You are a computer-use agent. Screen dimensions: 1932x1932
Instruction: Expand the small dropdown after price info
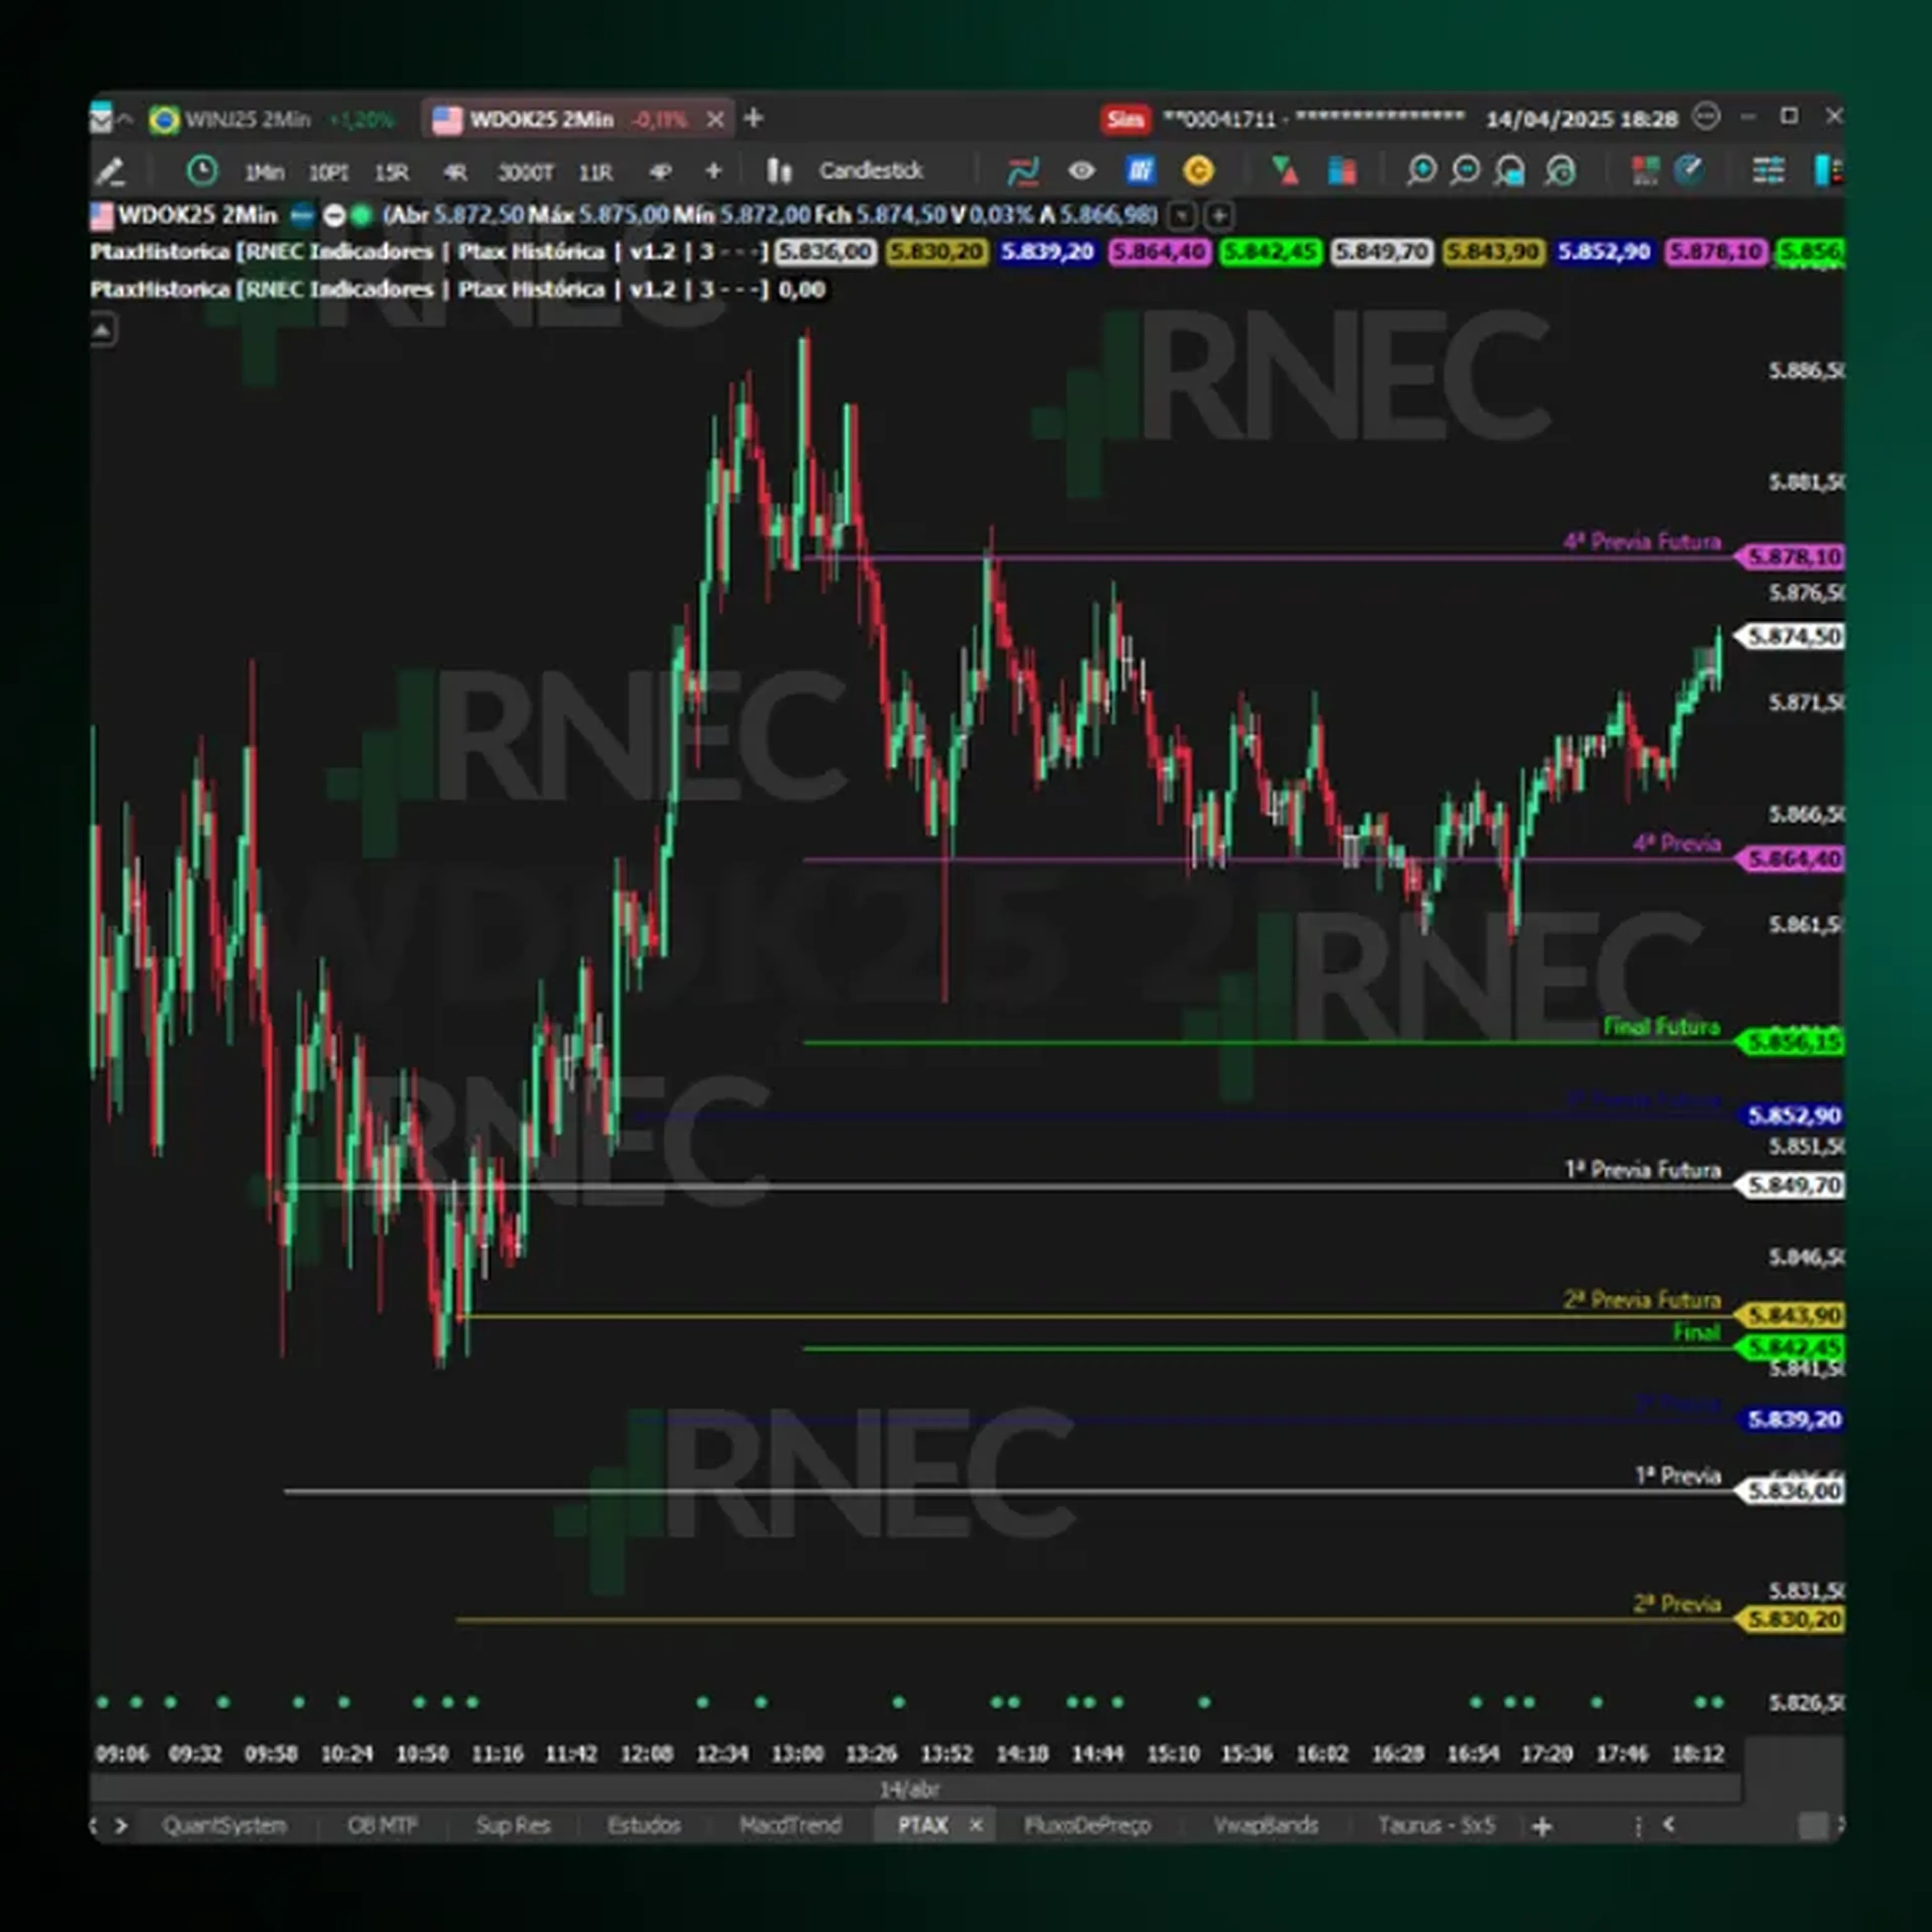point(1182,215)
